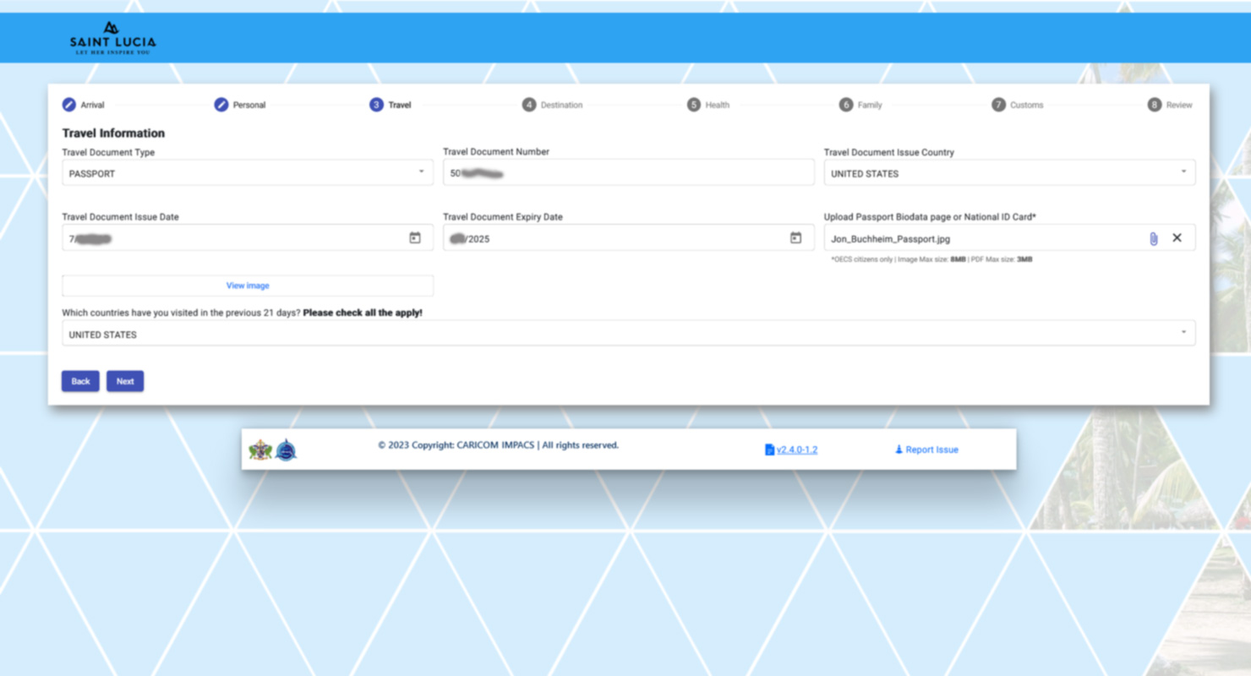This screenshot has height=676, width=1251.
Task: Click the paperclip attach file icon
Action: [x=1153, y=239]
